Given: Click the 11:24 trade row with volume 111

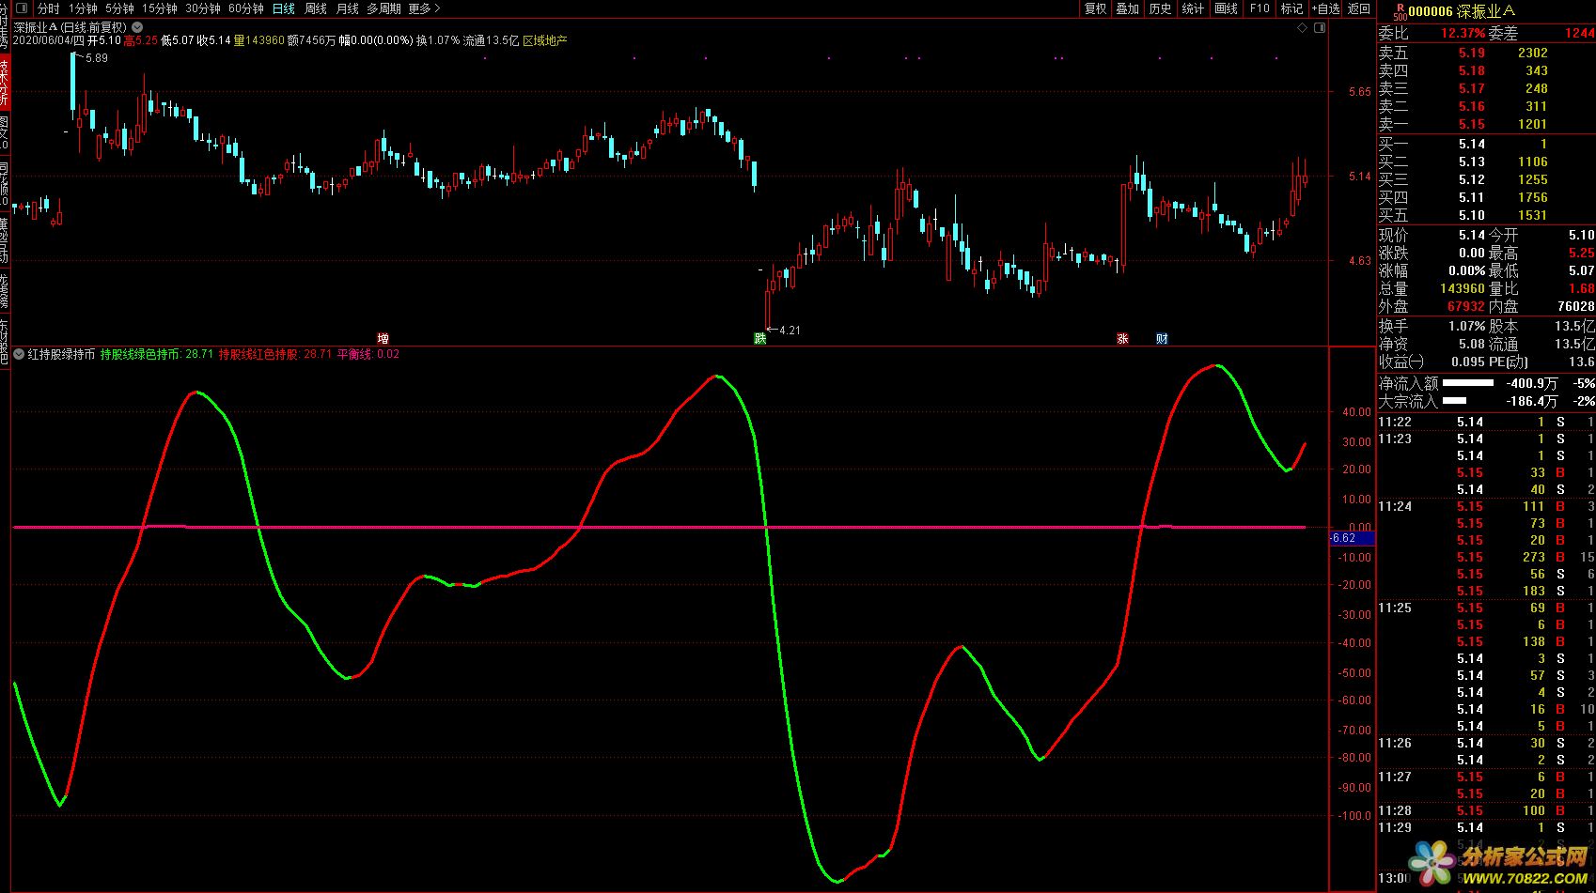Looking at the screenshot, I should 1485,506.
